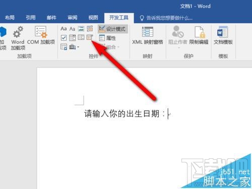Click the 保护 group label
This screenshot has height=189, width=252.
tap(188, 56)
